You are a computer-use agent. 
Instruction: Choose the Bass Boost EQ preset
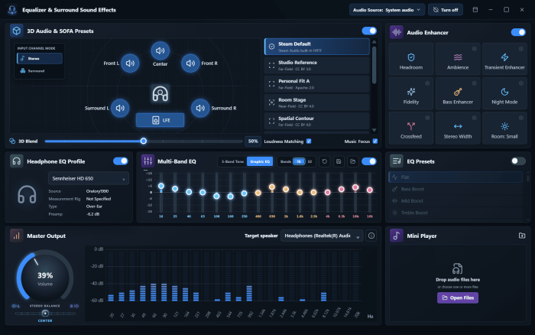coord(456,189)
